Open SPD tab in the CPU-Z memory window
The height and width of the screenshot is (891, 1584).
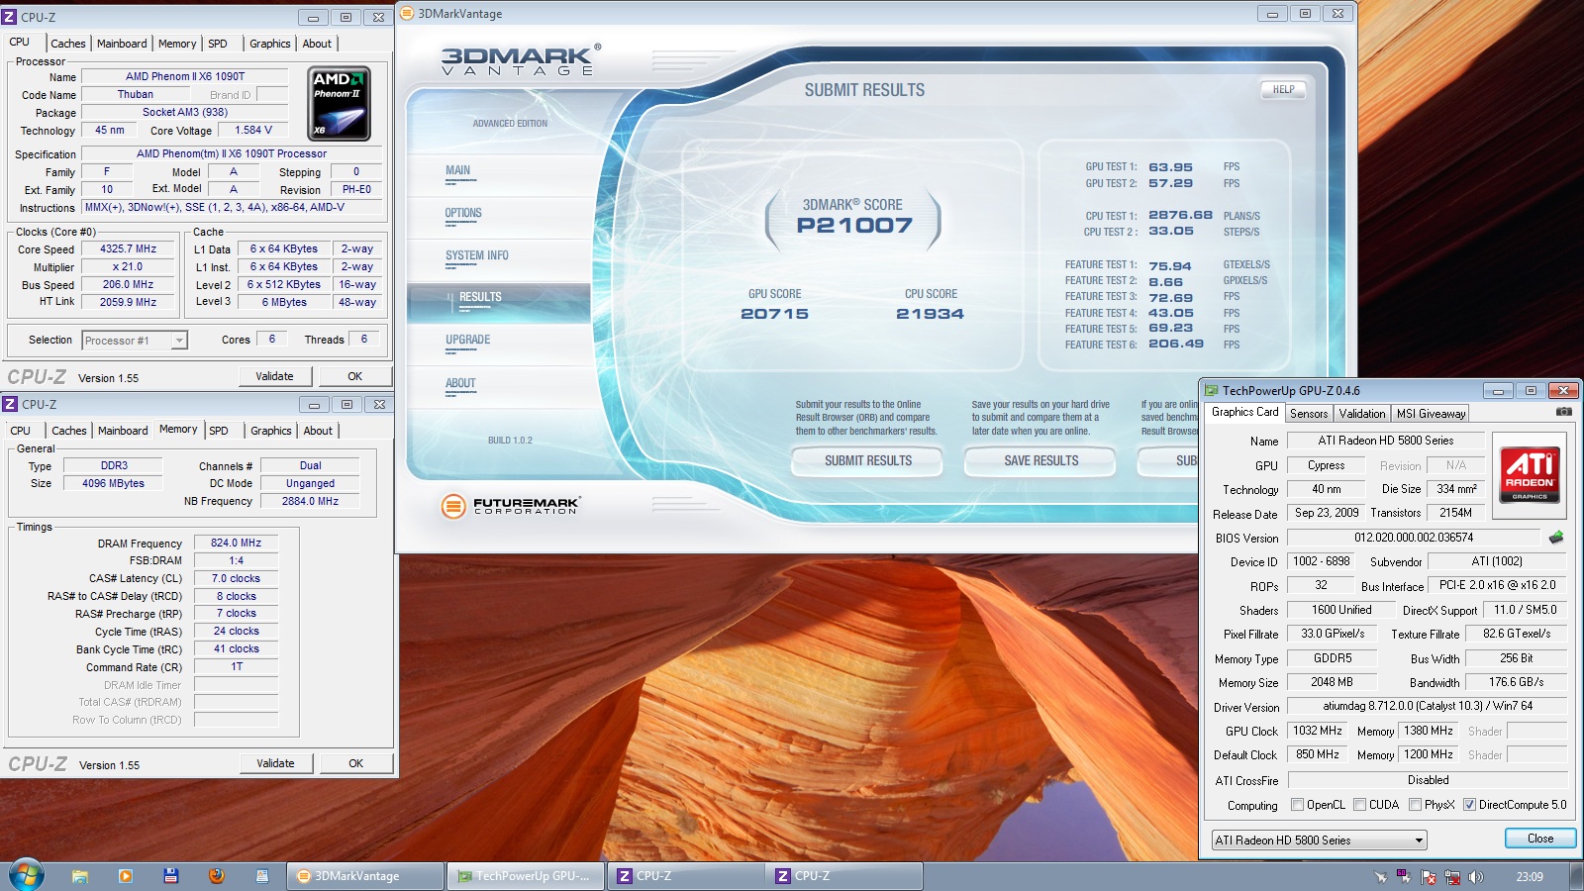pyautogui.click(x=219, y=431)
